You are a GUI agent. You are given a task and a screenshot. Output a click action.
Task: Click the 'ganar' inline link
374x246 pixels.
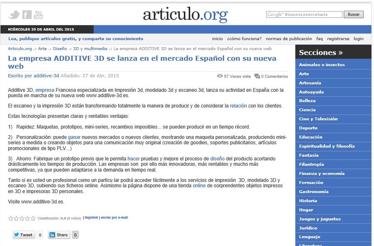click(74, 137)
